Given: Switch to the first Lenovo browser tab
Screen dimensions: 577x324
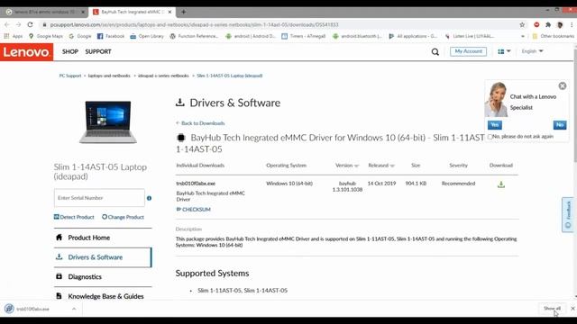Looking at the screenshot, I should (44, 12).
